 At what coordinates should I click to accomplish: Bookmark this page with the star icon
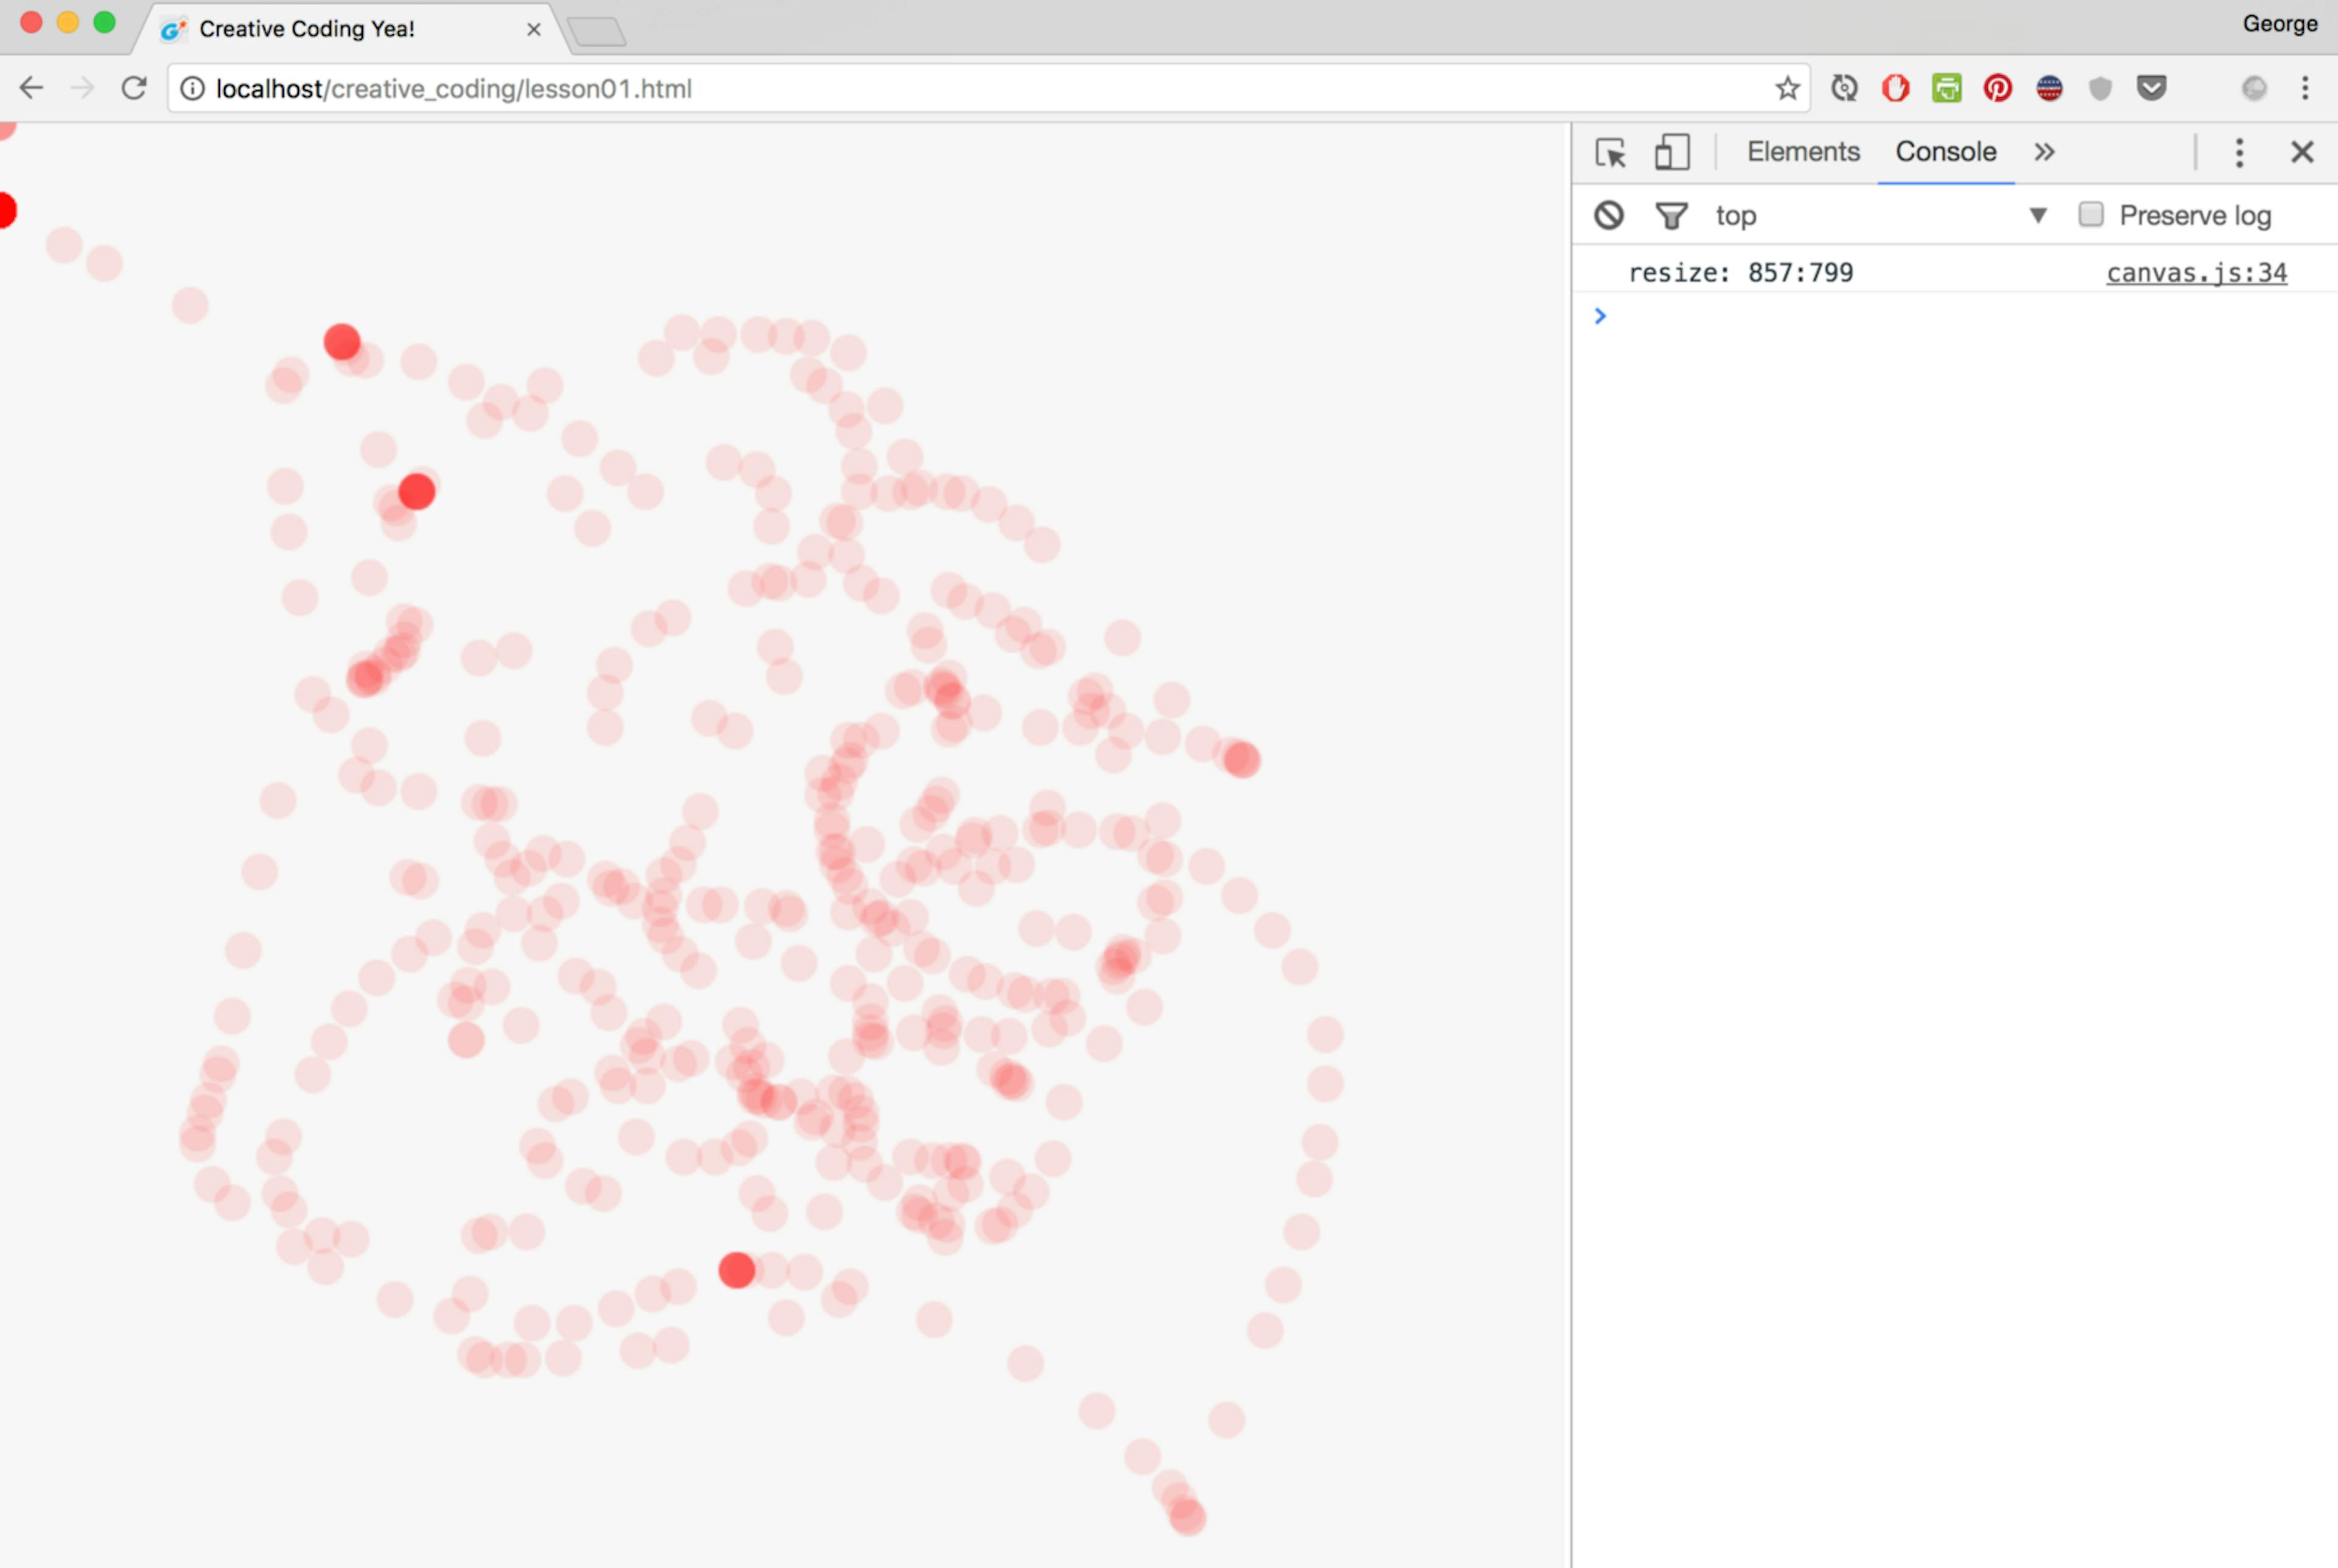point(1786,89)
